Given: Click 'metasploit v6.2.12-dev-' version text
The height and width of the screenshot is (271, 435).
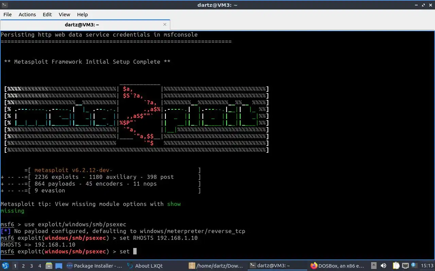Looking at the screenshot, I should click(x=73, y=170).
